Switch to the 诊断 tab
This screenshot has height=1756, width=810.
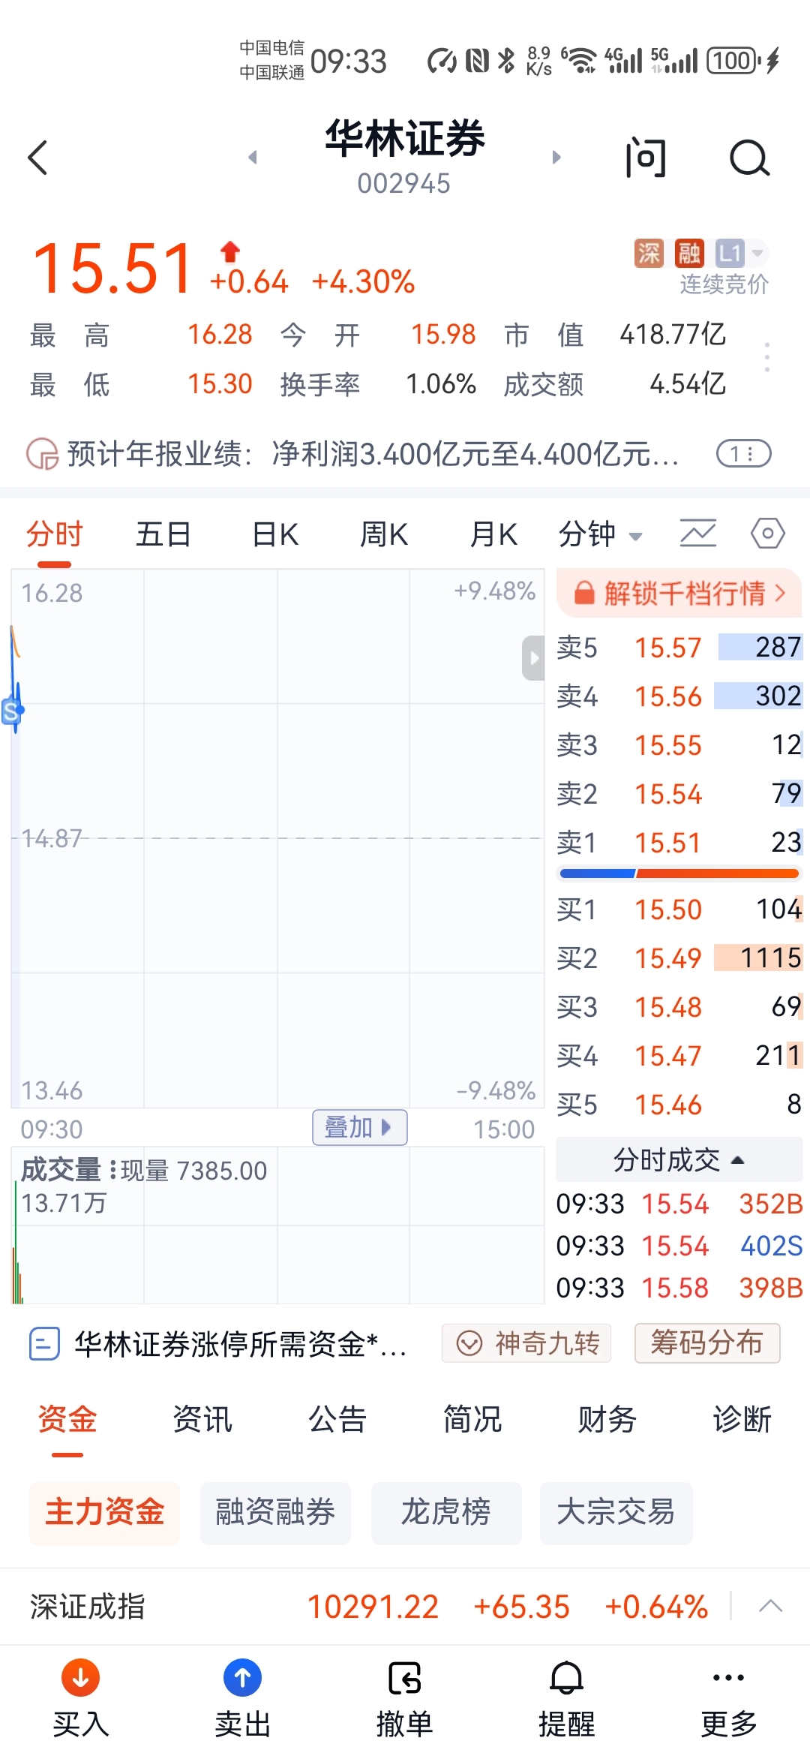[742, 1419]
